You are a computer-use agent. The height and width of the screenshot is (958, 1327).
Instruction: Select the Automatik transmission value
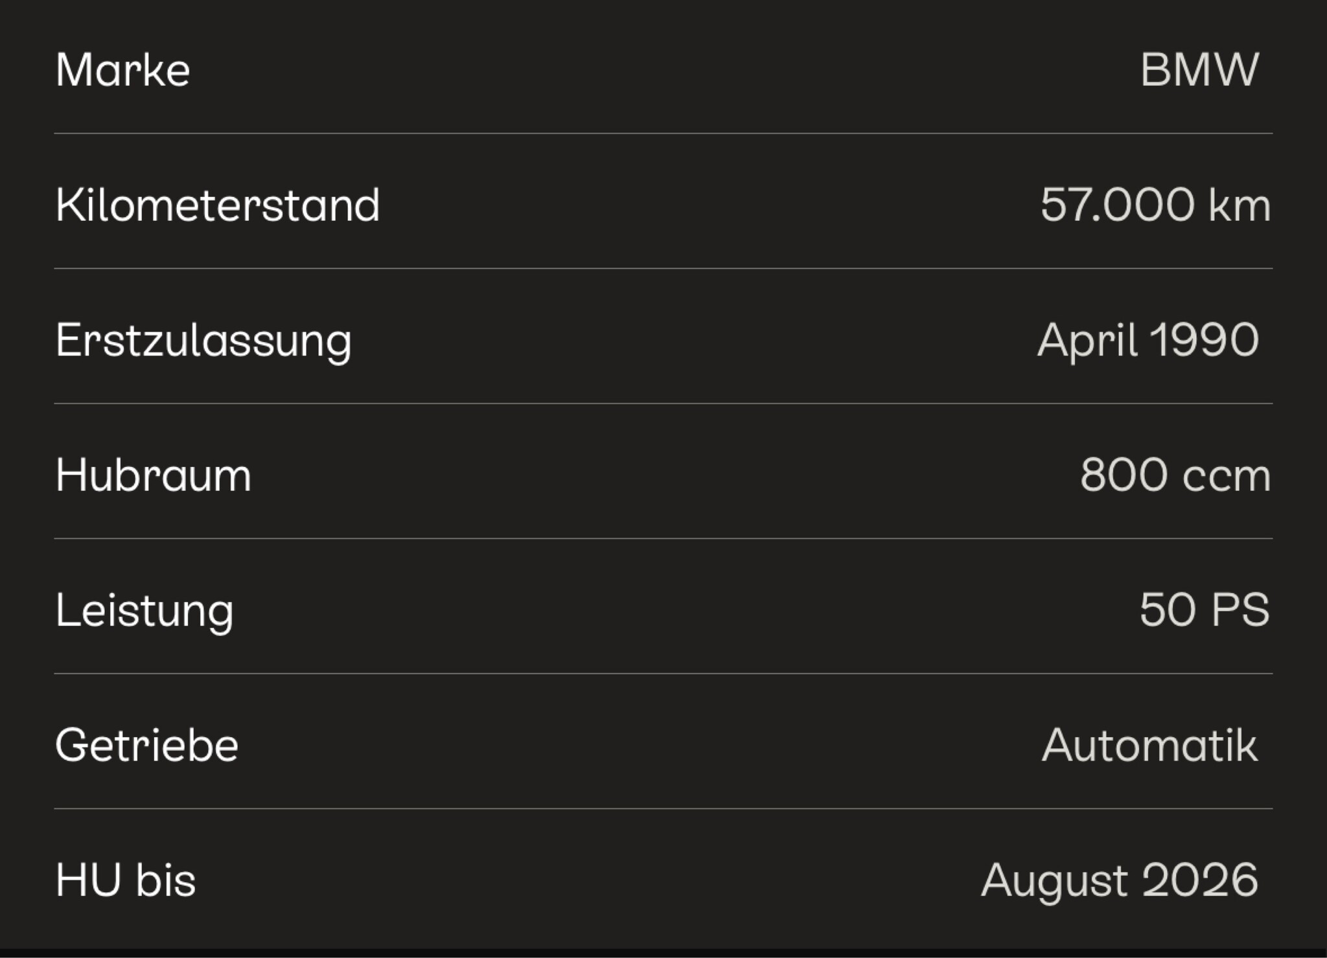[1149, 745]
